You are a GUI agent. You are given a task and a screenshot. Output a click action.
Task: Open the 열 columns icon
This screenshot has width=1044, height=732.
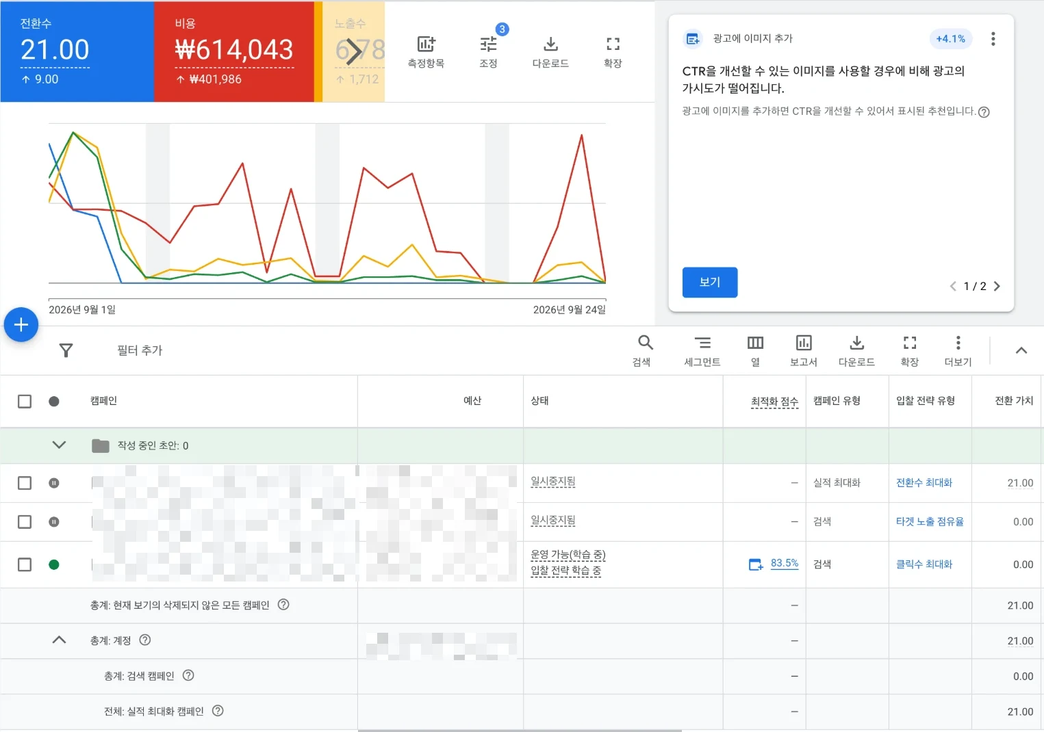(x=755, y=343)
